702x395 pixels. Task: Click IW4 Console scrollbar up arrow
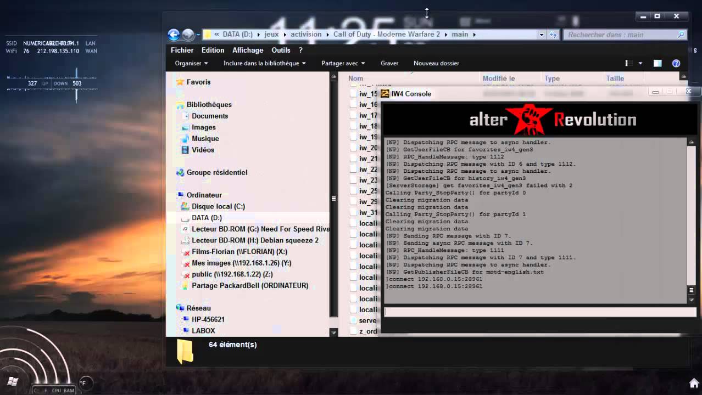click(x=691, y=142)
